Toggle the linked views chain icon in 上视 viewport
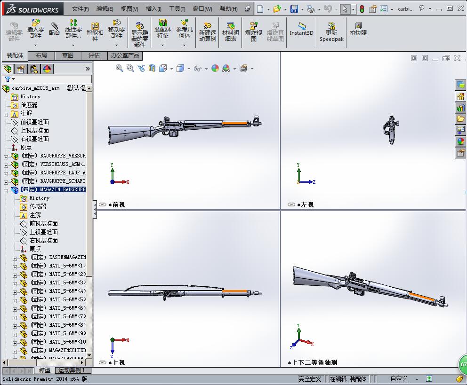467x385 pixels. click(x=103, y=362)
